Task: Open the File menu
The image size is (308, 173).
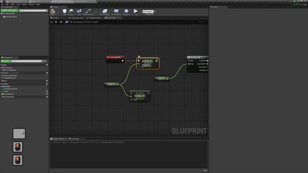Action: tap(2, 4)
